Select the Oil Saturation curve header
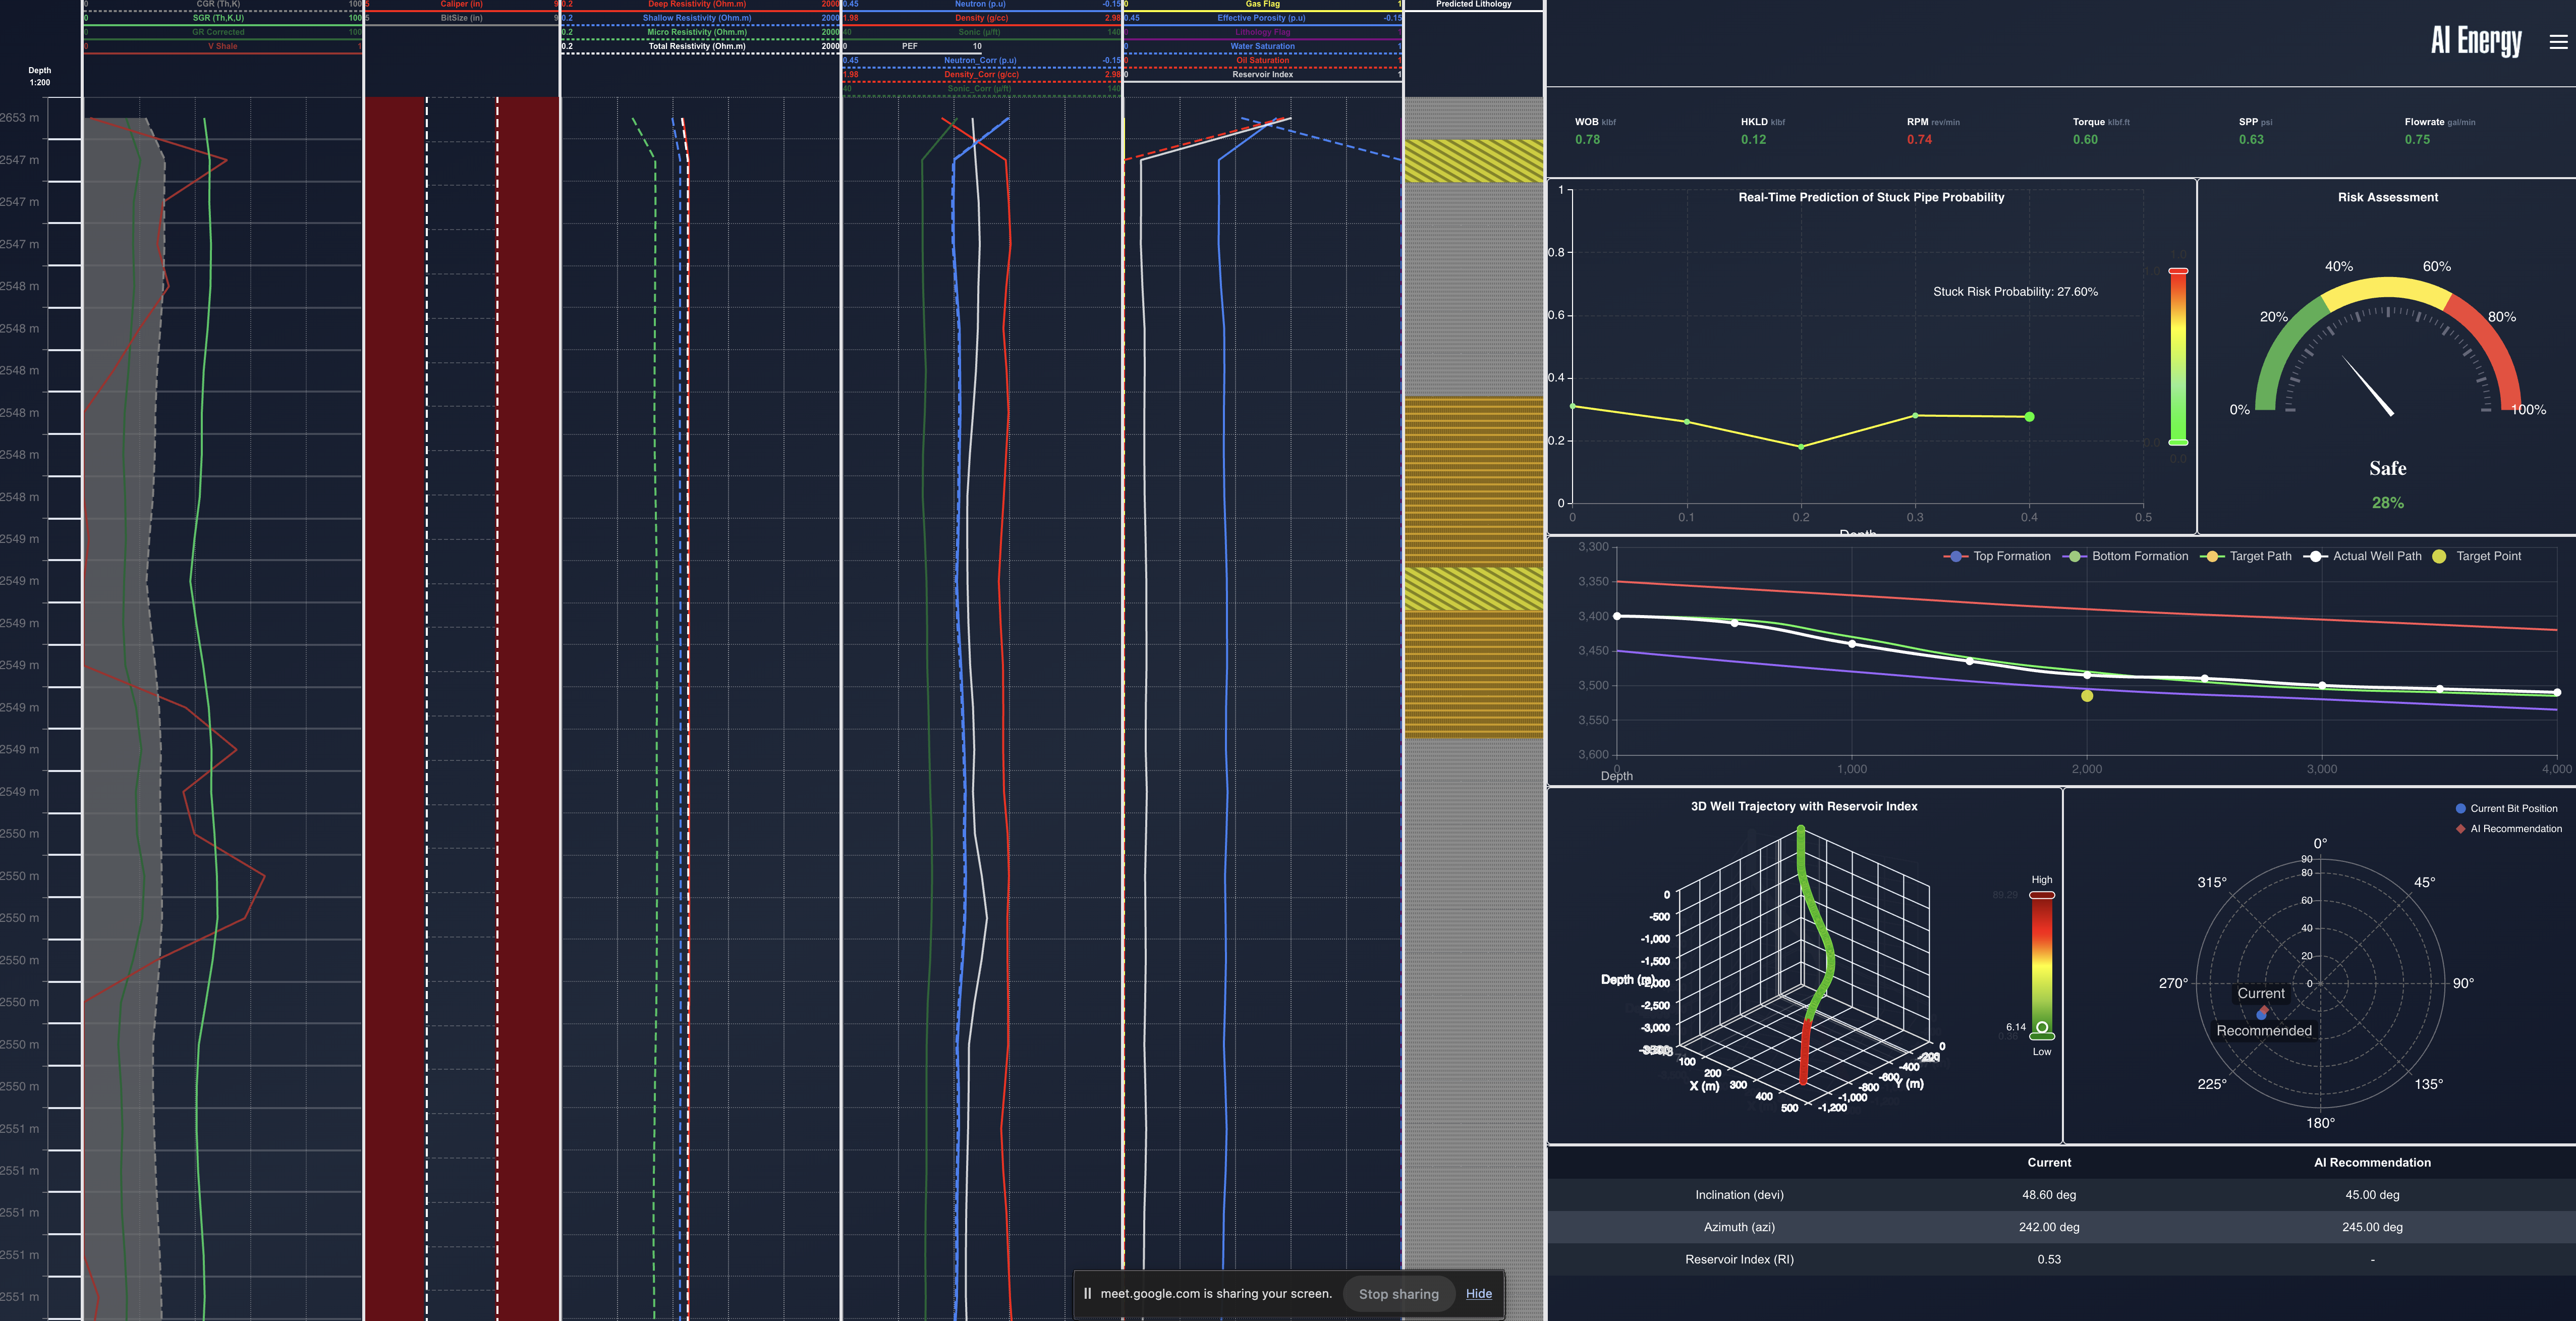This screenshot has width=2576, height=1321. tap(1262, 60)
